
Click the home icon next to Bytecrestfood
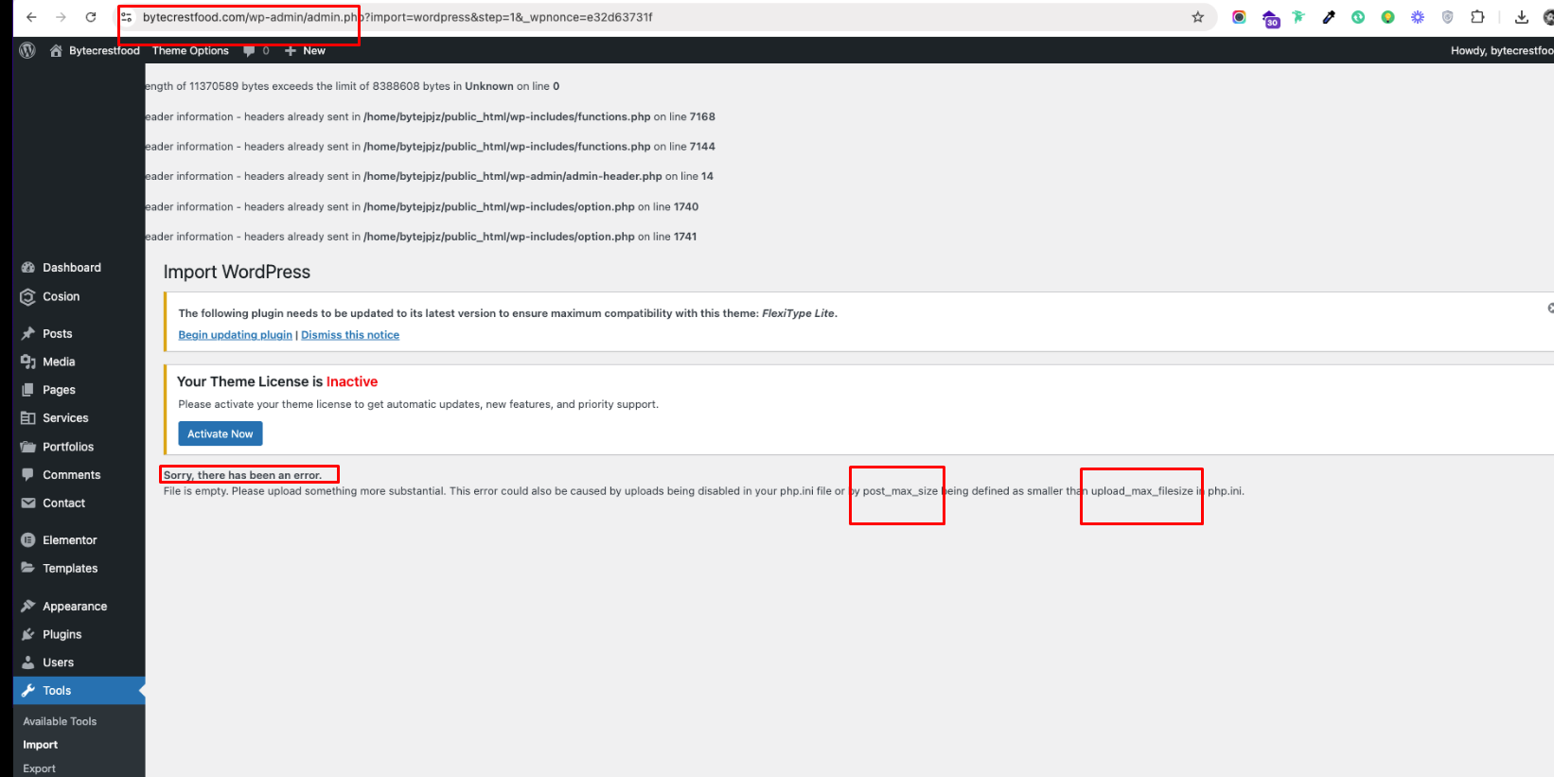coord(56,50)
